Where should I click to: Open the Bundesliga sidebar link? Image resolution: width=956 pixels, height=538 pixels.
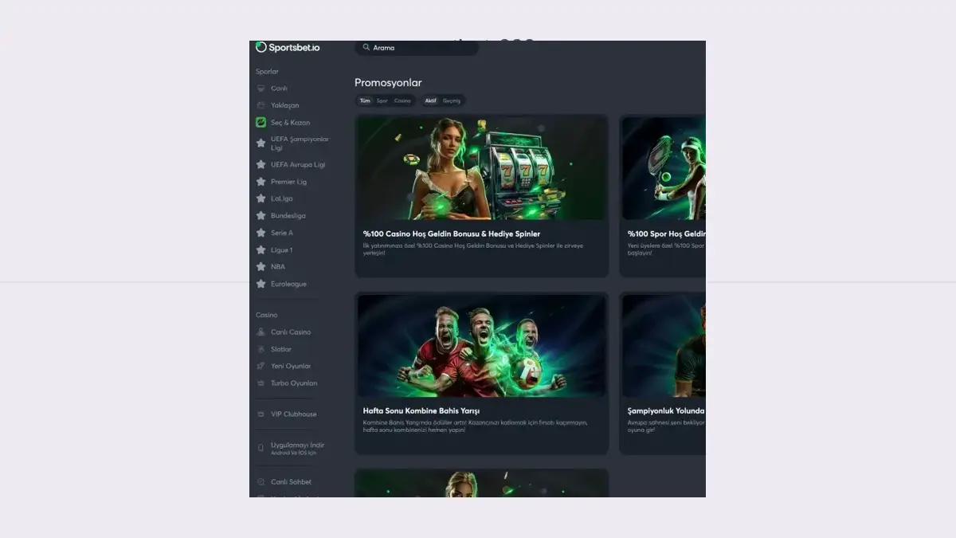[288, 216]
